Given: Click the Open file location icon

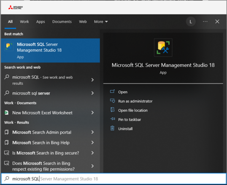Looking at the screenshot, I should pos(113,110).
